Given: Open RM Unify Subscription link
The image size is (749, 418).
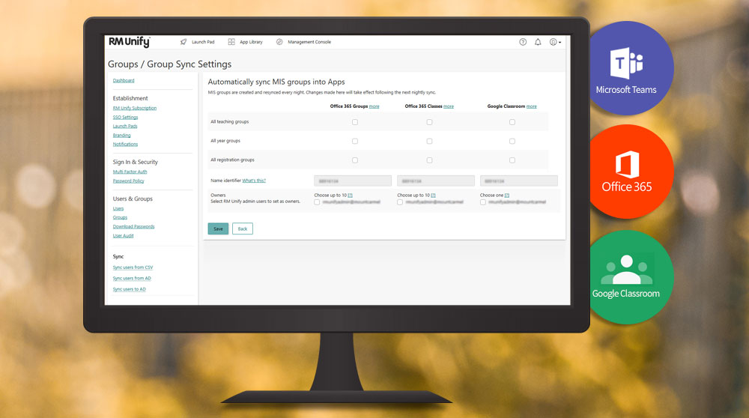Looking at the screenshot, I should point(135,109).
